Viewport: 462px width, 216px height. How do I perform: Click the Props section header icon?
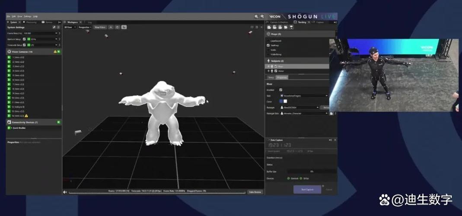(x=268, y=34)
